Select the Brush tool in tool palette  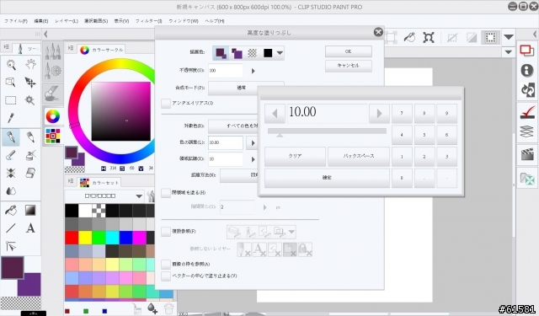[x=11, y=155]
